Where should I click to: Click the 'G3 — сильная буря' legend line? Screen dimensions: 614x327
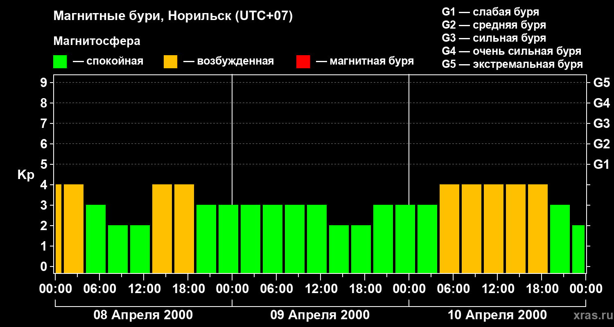494,38
